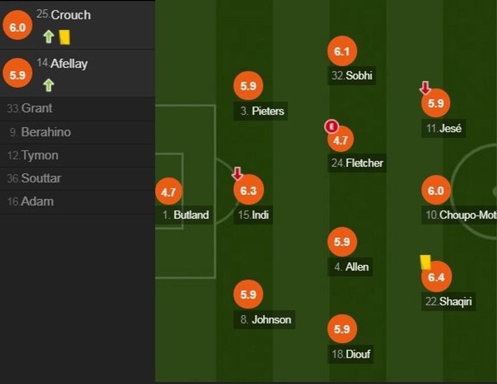Click Afellay's green substituted-on arrow
The width and height of the screenshot is (497, 384).
(x=48, y=85)
